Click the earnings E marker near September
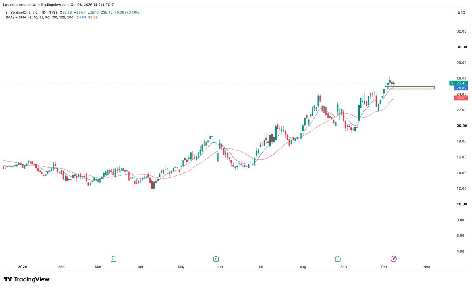The image size is (472, 288). tap(337, 258)
